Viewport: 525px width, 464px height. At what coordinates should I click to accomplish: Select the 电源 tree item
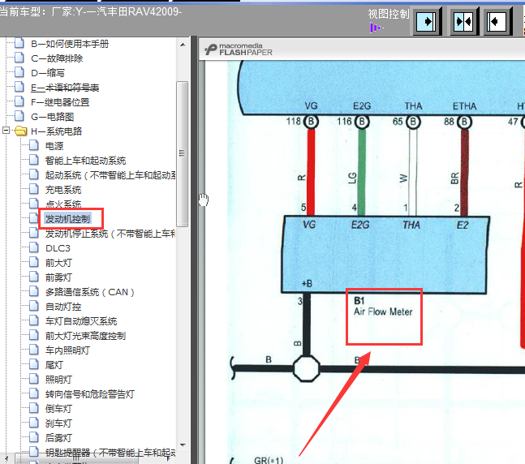pyautogui.click(x=54, y=146)
